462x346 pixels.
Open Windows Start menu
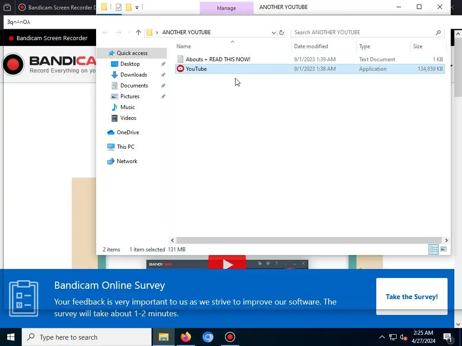(x=11, y=337)
